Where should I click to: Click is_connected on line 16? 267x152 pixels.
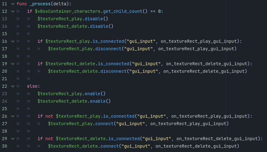pyautogui.click(x=108, y=41)
